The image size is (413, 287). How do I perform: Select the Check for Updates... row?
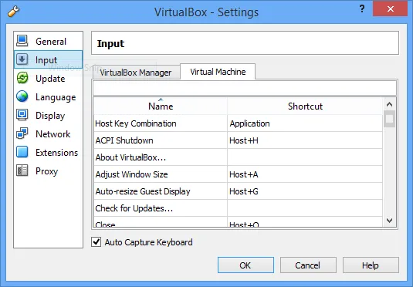(238, 208)
